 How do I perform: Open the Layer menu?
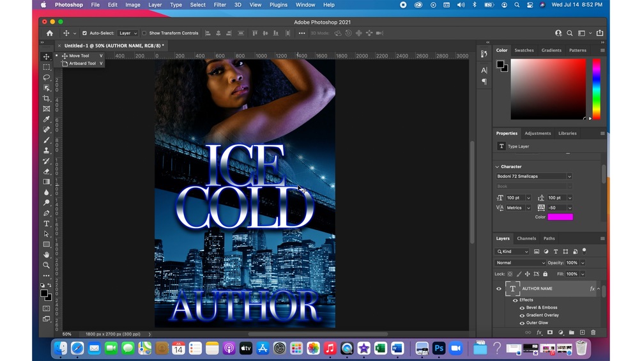[155, 5]
